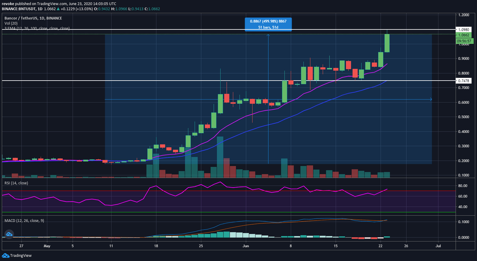The width and height of the screenshot is (477, 261).
Task: Click the RSI 40.00 axis value
Action: click(463, 207)
